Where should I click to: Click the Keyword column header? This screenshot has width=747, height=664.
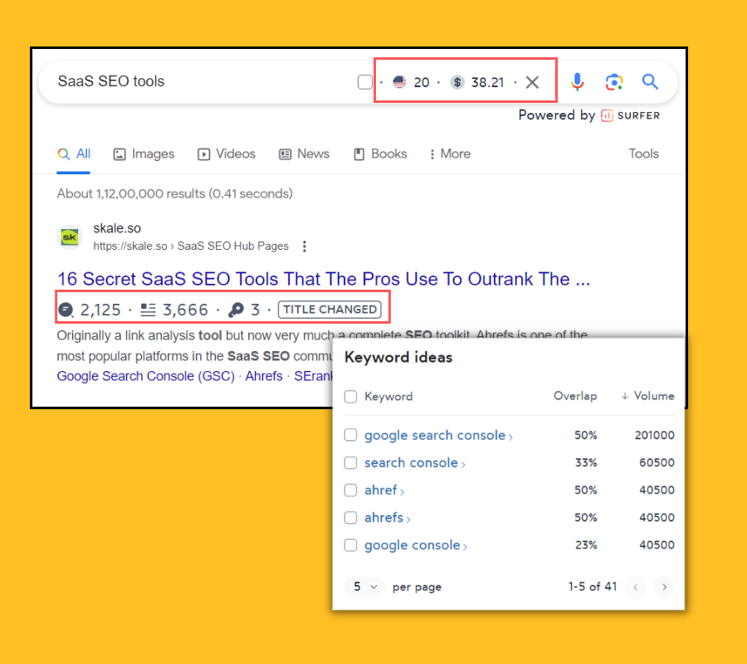pyautogui.click(x=388, y=397)
